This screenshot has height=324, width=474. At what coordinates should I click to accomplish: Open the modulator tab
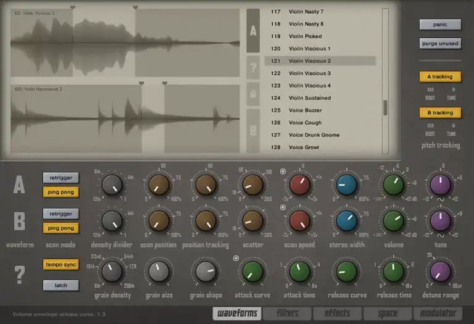438,313
